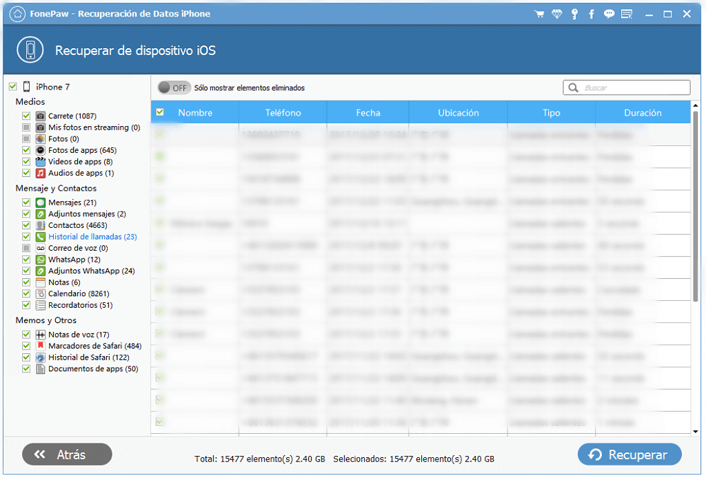This screenshot has width=706, height=480.
Task: Select Adjuntos WhatsApp (24) category
Action: tap(92, 271)
